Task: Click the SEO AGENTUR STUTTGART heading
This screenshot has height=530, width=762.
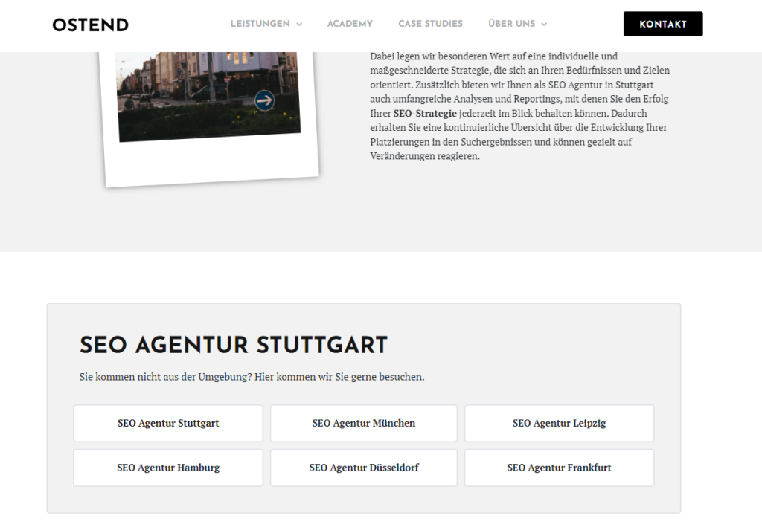Action: tap(233, 345)
